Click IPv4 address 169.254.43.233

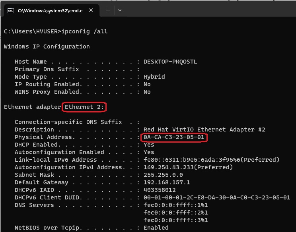point(169,167)
